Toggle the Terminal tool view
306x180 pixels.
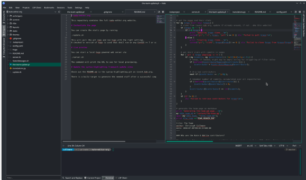108,178
